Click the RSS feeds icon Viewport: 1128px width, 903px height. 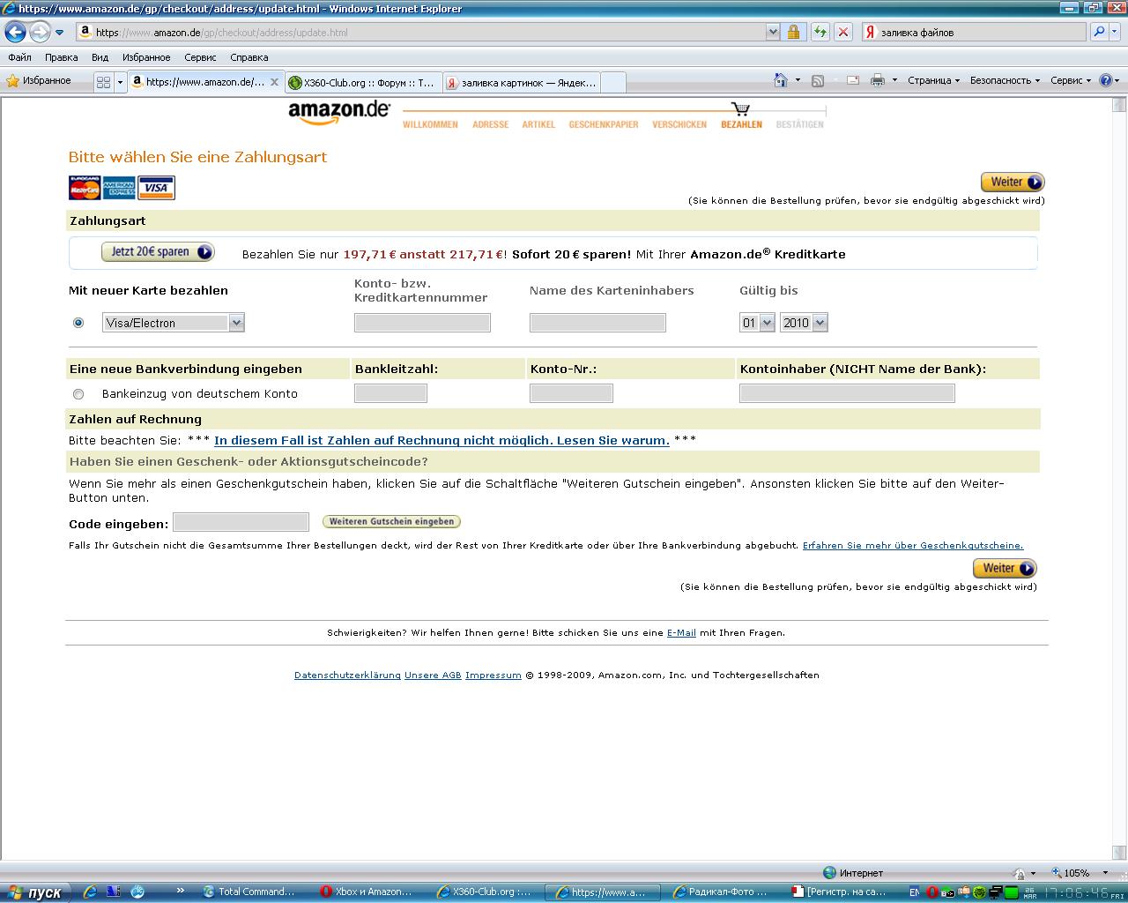(818, 80)
